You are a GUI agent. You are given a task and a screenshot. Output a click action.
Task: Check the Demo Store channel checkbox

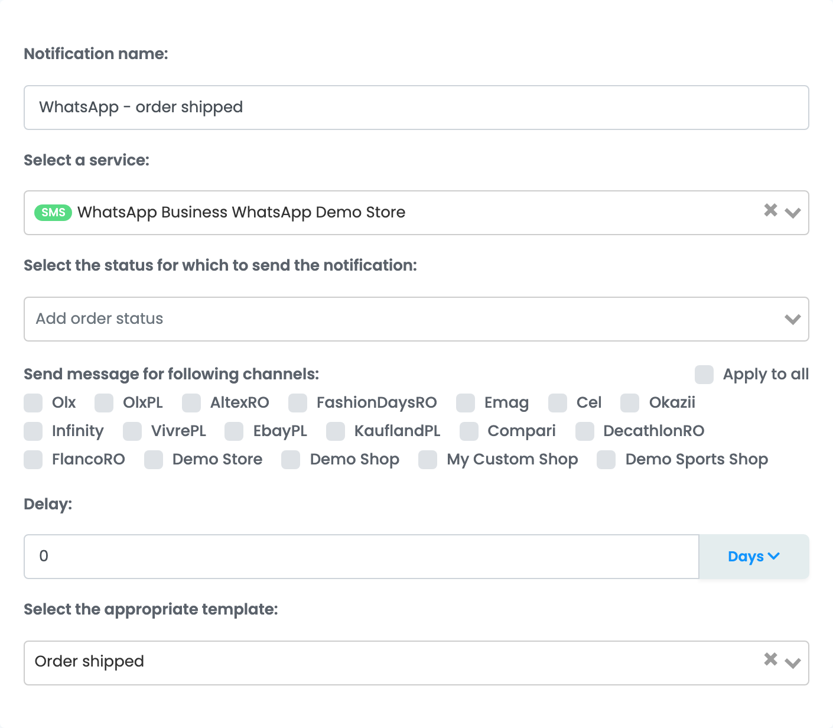pos(154,460)
